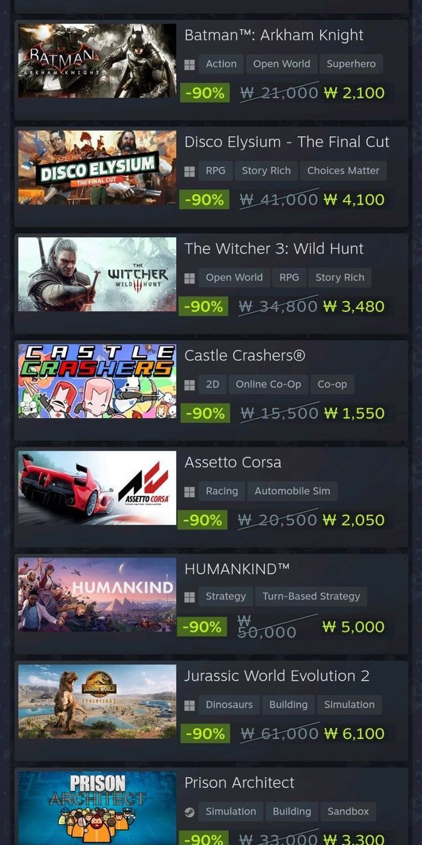422x845 pixels.
Task: Select the Choices Matter tag
Action: (344, 170)
